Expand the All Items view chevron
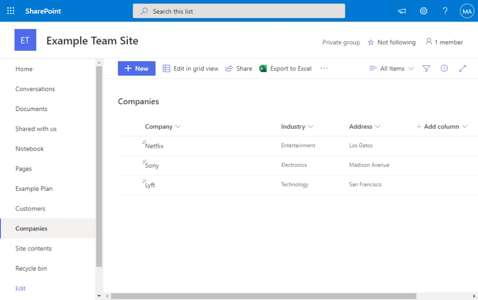 [411, 69]
